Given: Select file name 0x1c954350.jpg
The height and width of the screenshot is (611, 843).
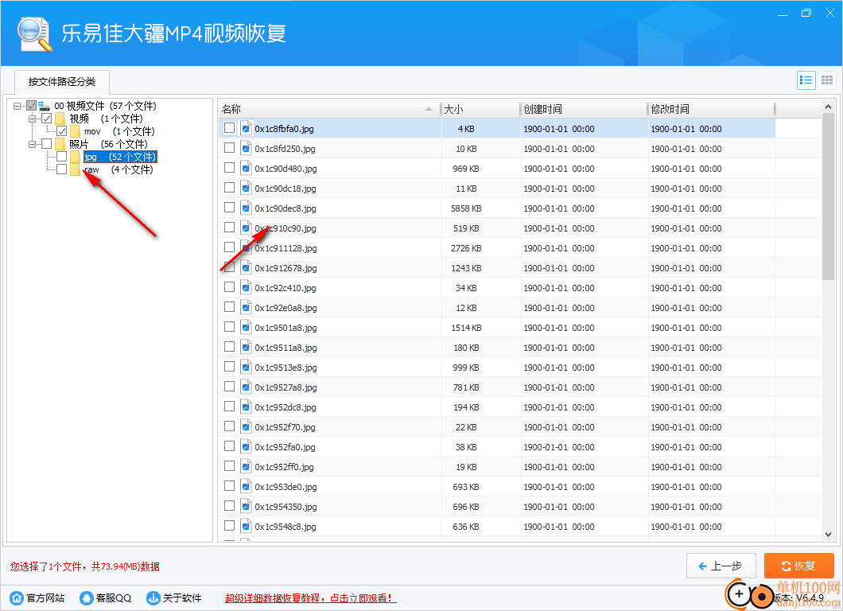Looking at the screenshot, I should click(286, 507).
